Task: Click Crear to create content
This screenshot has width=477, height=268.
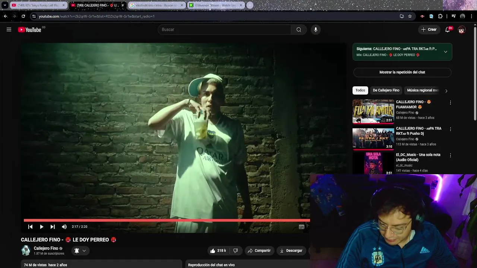Action: point(429,29)
